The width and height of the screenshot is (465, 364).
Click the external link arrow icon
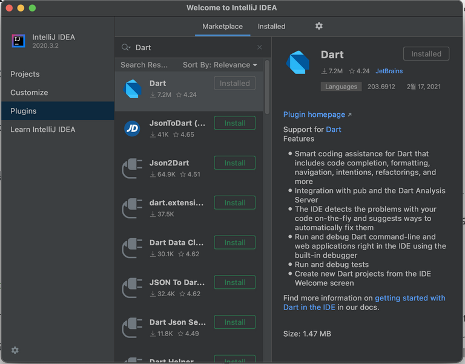(x=349, y=115)
